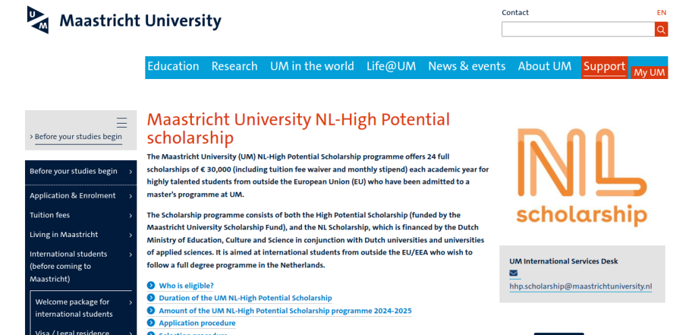This screenshot has width=692, height=335.
Task: Click the Maastricht University logo
Action: click(124, 20)
